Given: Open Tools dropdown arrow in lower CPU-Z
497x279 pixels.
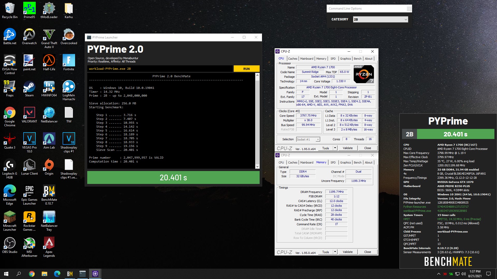Looking at the screenshot, I should (x=335, y=252).
